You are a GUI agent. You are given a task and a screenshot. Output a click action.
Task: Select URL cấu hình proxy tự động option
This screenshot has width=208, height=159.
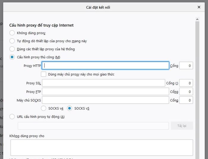click(x=12, y=117)
